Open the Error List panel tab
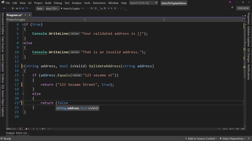The image size is (252, 141). [x=22, y=133]
